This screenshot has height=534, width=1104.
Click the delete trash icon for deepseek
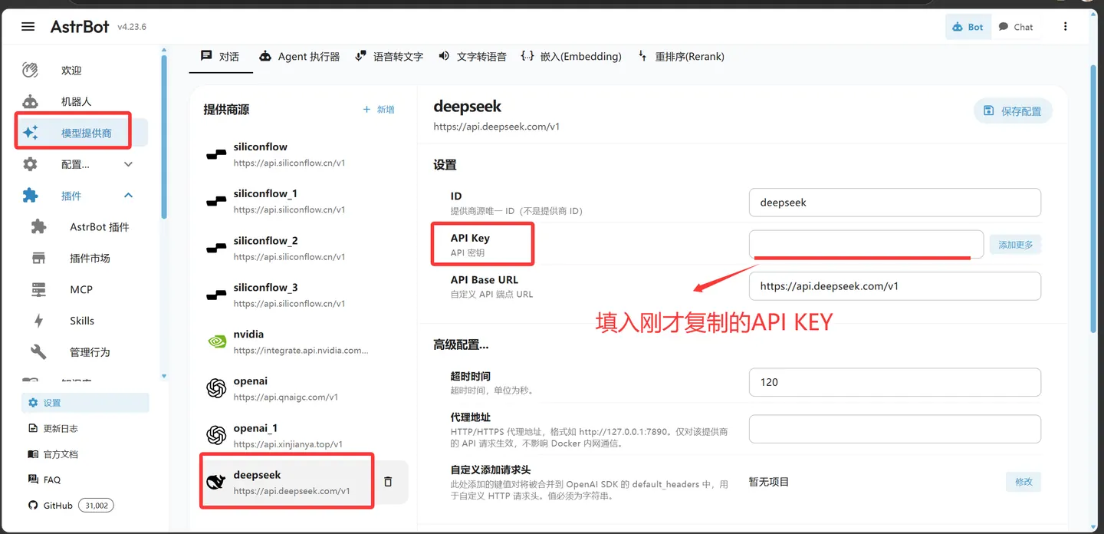388,482
